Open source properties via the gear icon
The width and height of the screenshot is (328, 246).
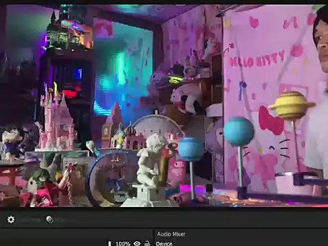point(11,219)
